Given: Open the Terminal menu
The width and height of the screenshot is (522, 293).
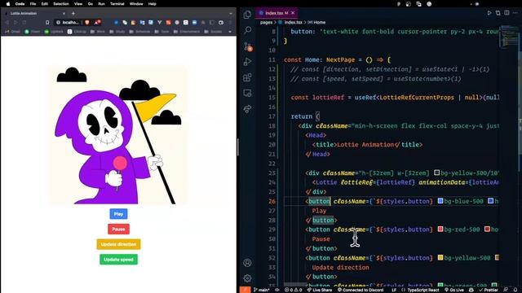Looking at the screenshot, I should (x=117, y=3).
